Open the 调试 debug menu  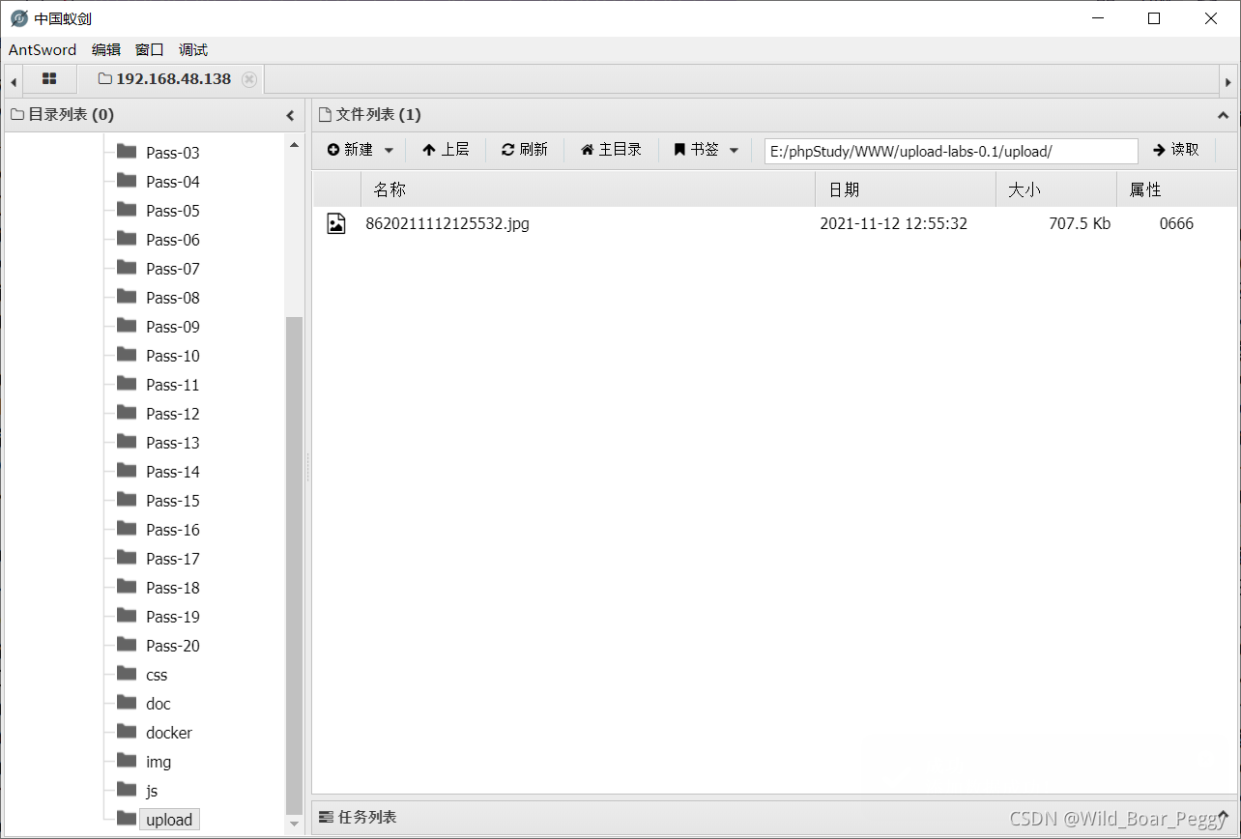(x=192, y=49)
